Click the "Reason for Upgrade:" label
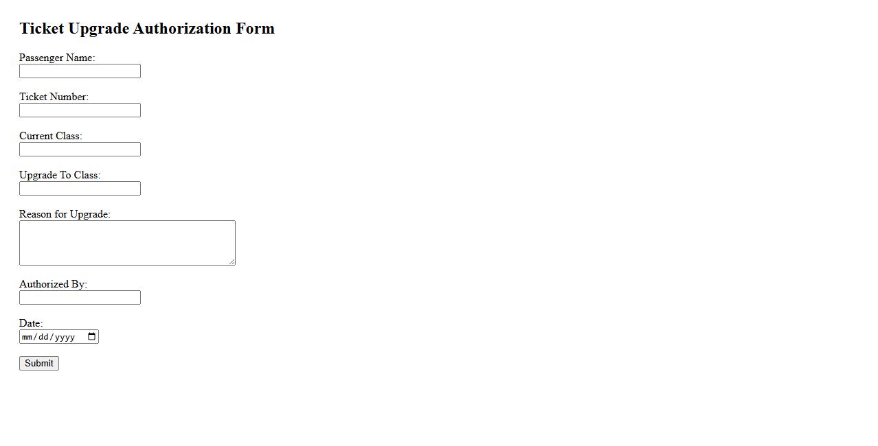 [65, 215]
